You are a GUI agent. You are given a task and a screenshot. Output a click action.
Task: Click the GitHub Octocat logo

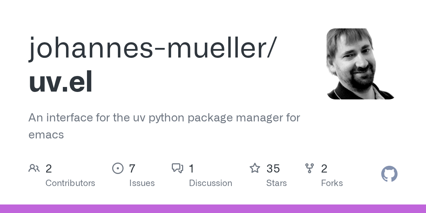389,174
